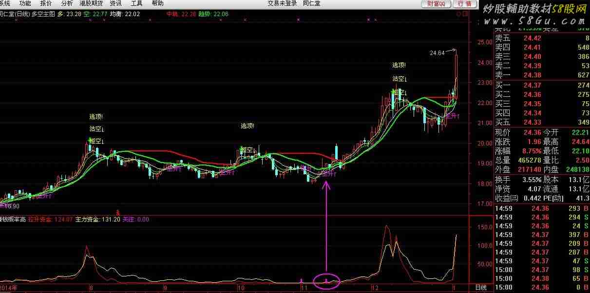Click the small square icon at chart top-right

(x=465, y=14)
